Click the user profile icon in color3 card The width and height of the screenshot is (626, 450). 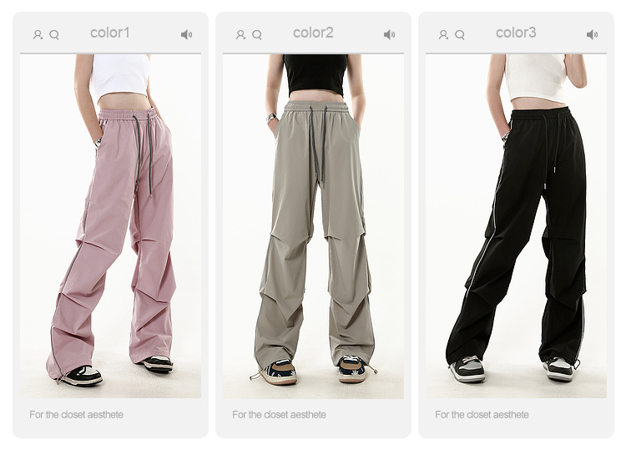coord(443,35)
